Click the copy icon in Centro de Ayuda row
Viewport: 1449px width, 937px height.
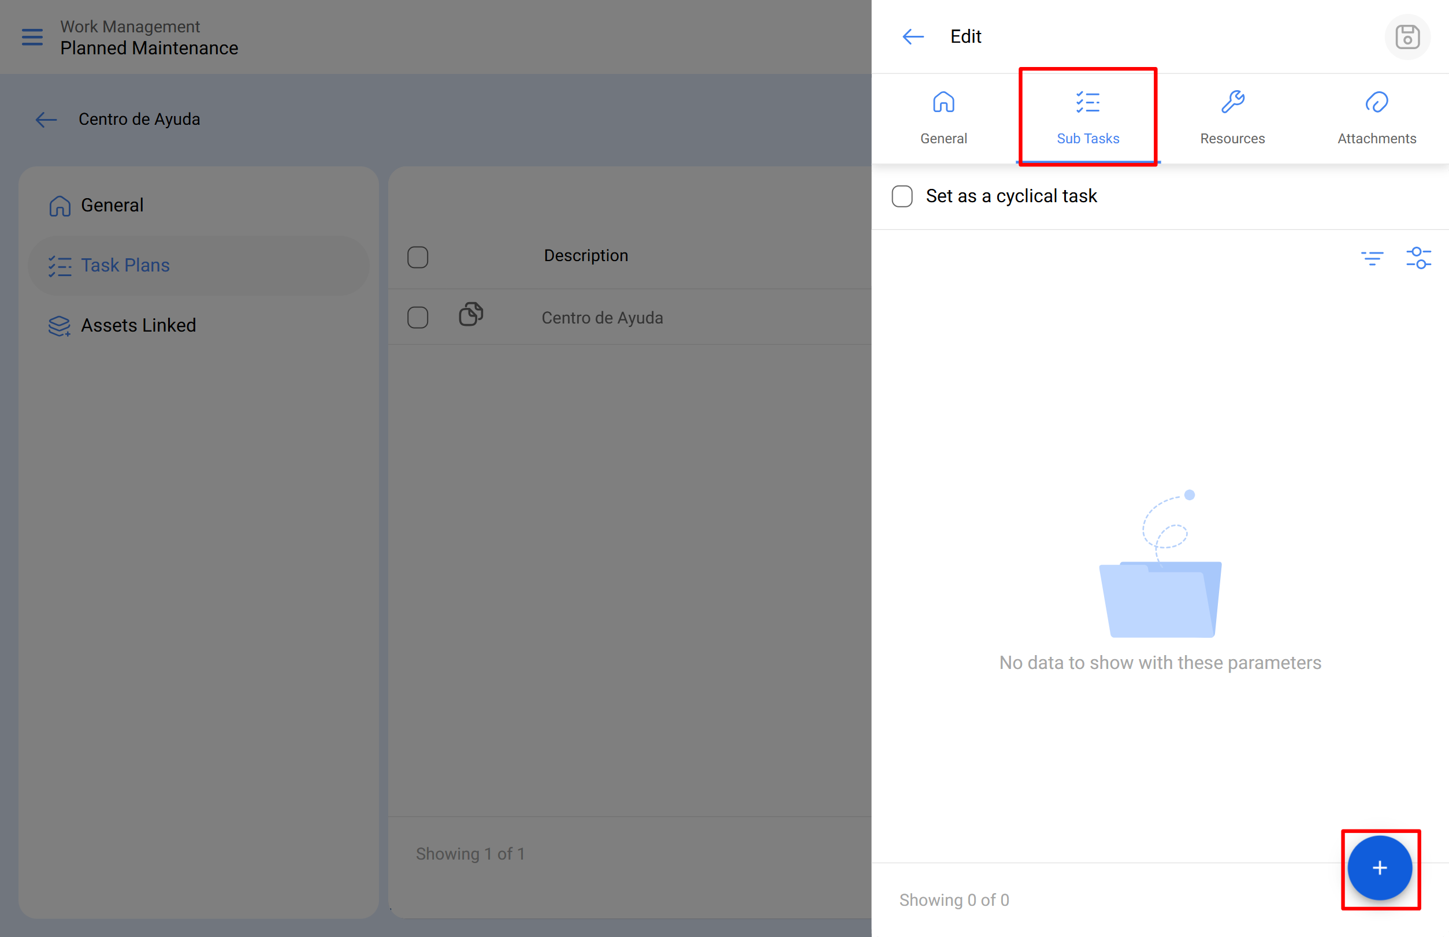(471, 315)
